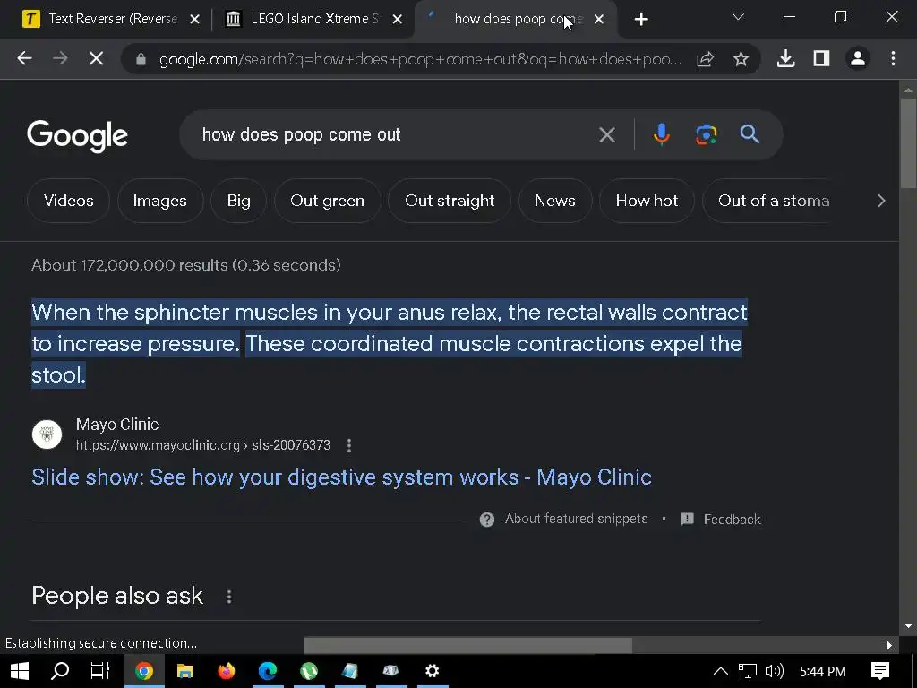
Task: Go to Google home via logo
Action: [77, 136]
